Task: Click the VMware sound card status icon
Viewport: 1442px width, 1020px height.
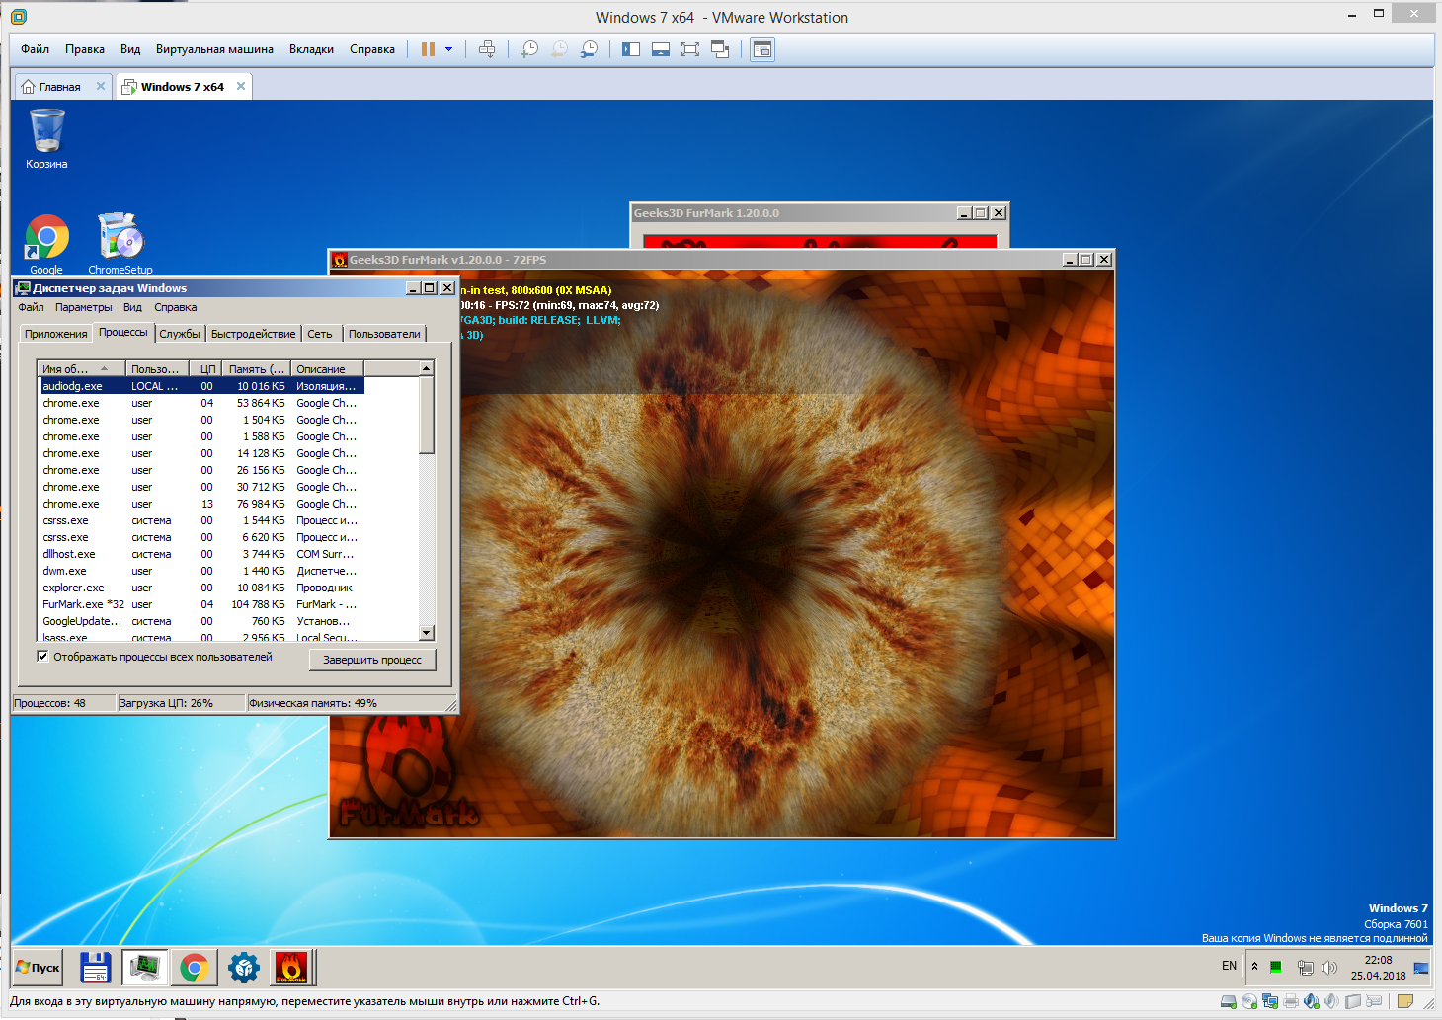Action: (1312, 1001)
